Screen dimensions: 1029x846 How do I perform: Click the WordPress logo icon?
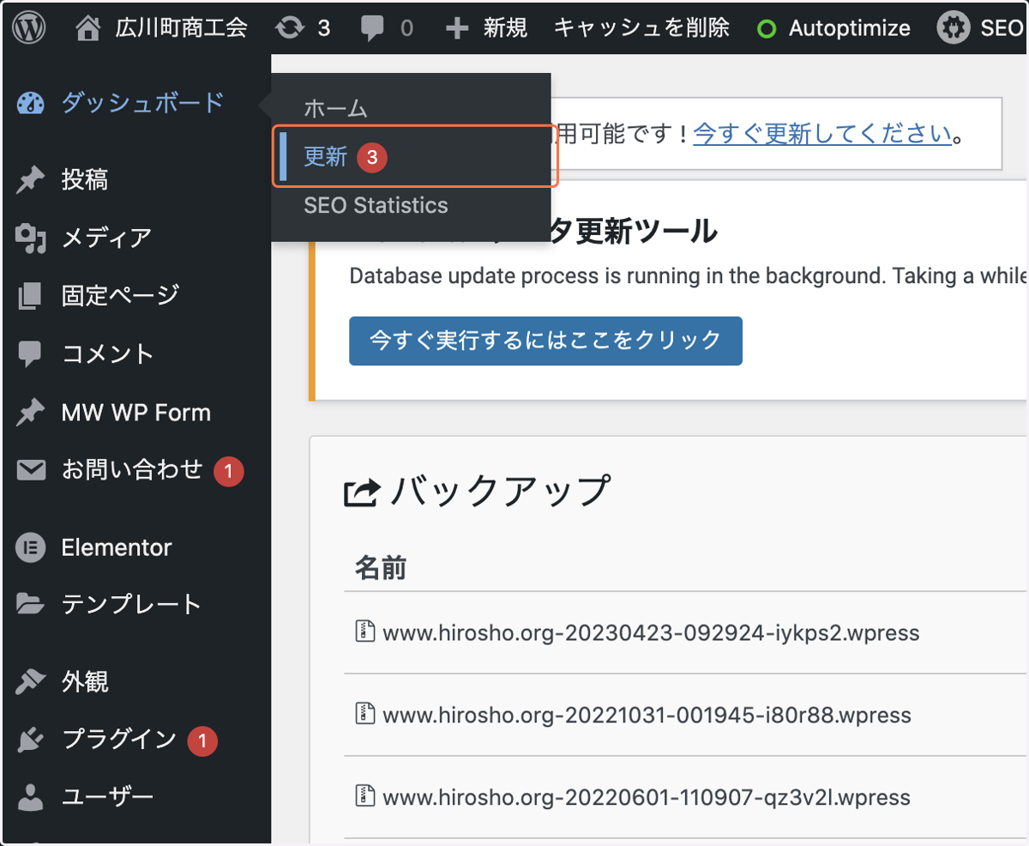pos(29,27)
